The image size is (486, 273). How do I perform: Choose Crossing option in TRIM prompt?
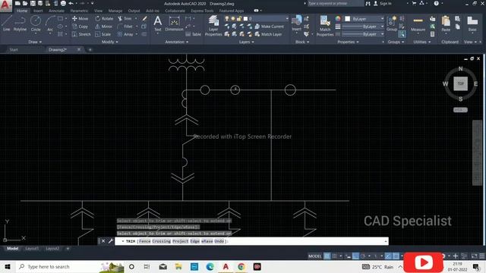click(161, 241)
